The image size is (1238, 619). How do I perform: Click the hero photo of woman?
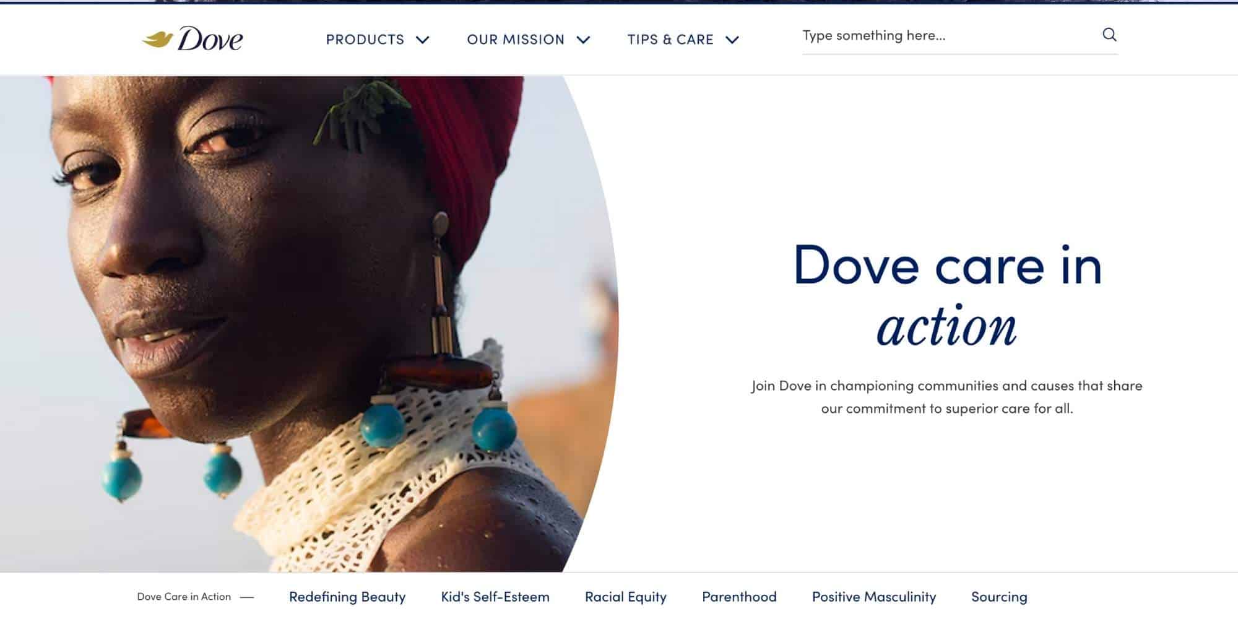309,324
